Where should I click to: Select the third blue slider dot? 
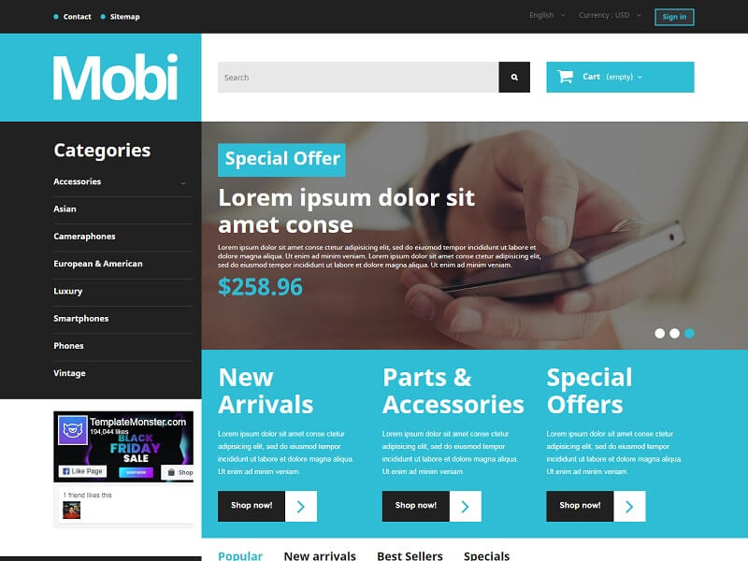689,334
